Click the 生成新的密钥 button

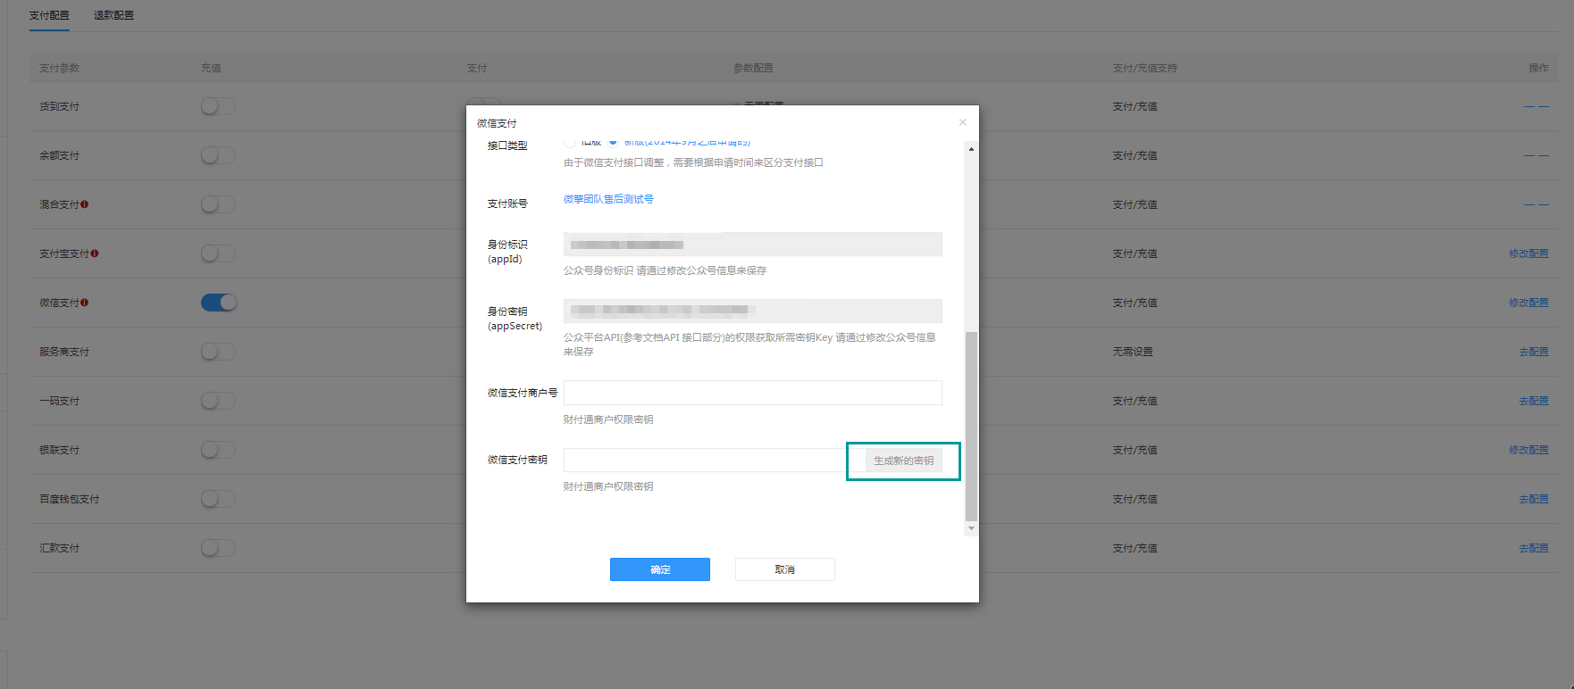click(x=903, y=461)
